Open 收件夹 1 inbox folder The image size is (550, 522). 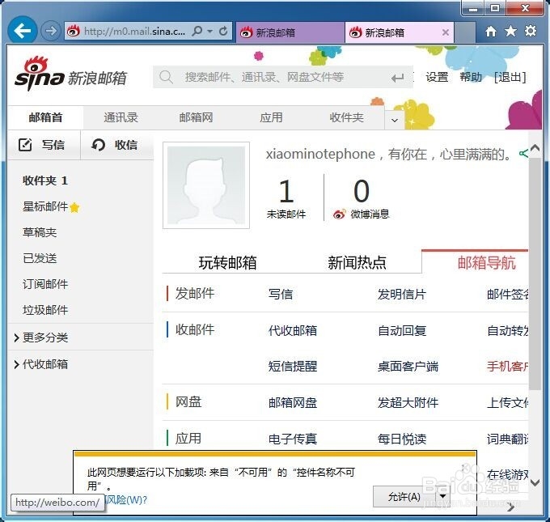pyautogui.click(x=45, y=180)
